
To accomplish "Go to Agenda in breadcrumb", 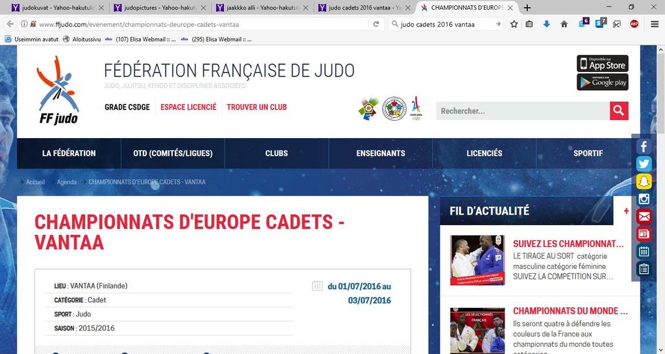I will click(x=67, y=182).
